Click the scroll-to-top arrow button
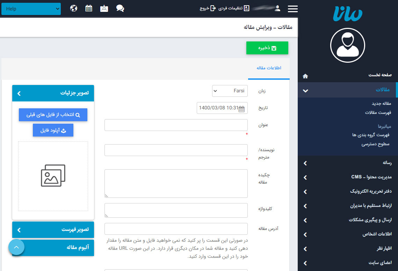 pos(16,247)
